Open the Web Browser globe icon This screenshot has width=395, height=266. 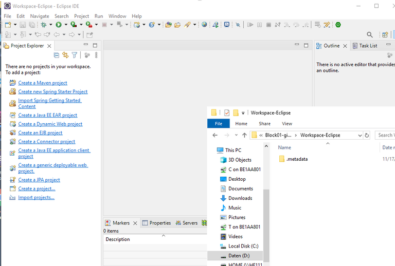click(204, 24)
